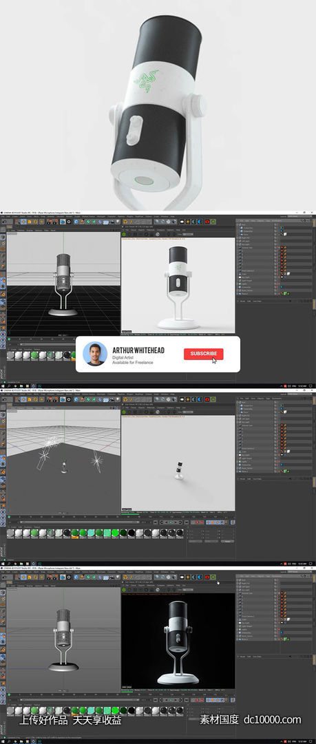Image resolution: width=316 pixels, height=744 pixels.
Task: Click the timeline play control under the gray light viewport
Action: coord(171,522)
